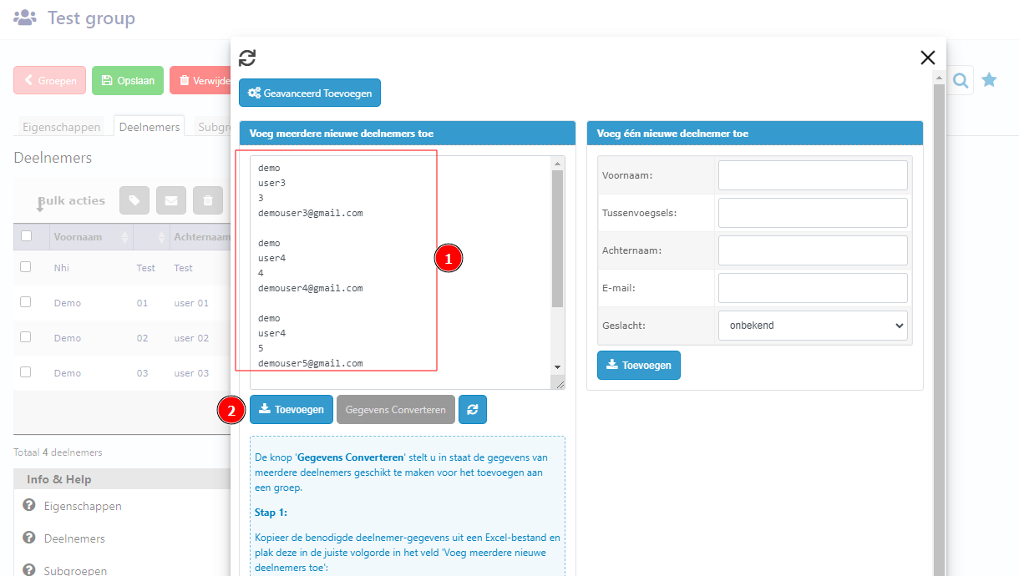Screen dimensions: 1019x576
Task: Click the reset icon beside Gegevens Converteren
Action: [x=473, y=410]
